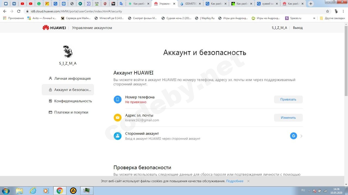Open the taskbar clock showing 14:36

[336, 191]
